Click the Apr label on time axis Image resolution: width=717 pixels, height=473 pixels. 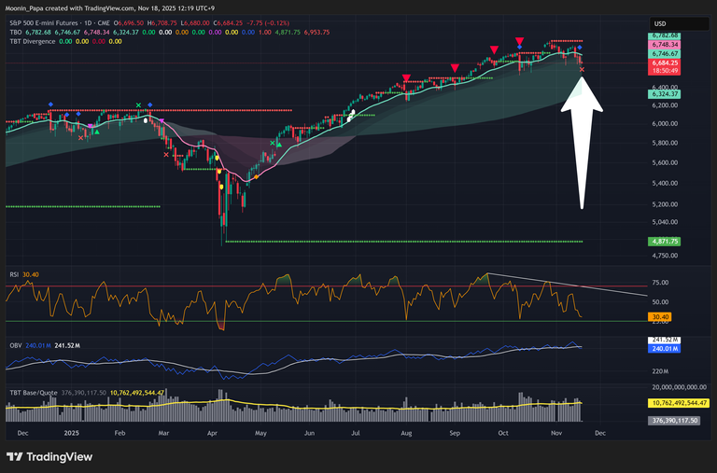pyautogui.click(x=210, y=434)
